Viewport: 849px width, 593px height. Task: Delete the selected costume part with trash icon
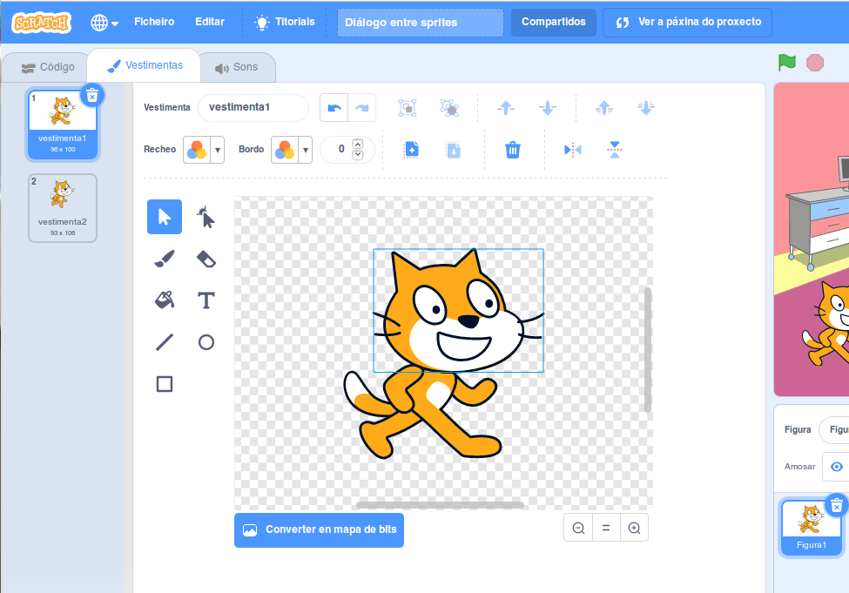coord(513,149)
